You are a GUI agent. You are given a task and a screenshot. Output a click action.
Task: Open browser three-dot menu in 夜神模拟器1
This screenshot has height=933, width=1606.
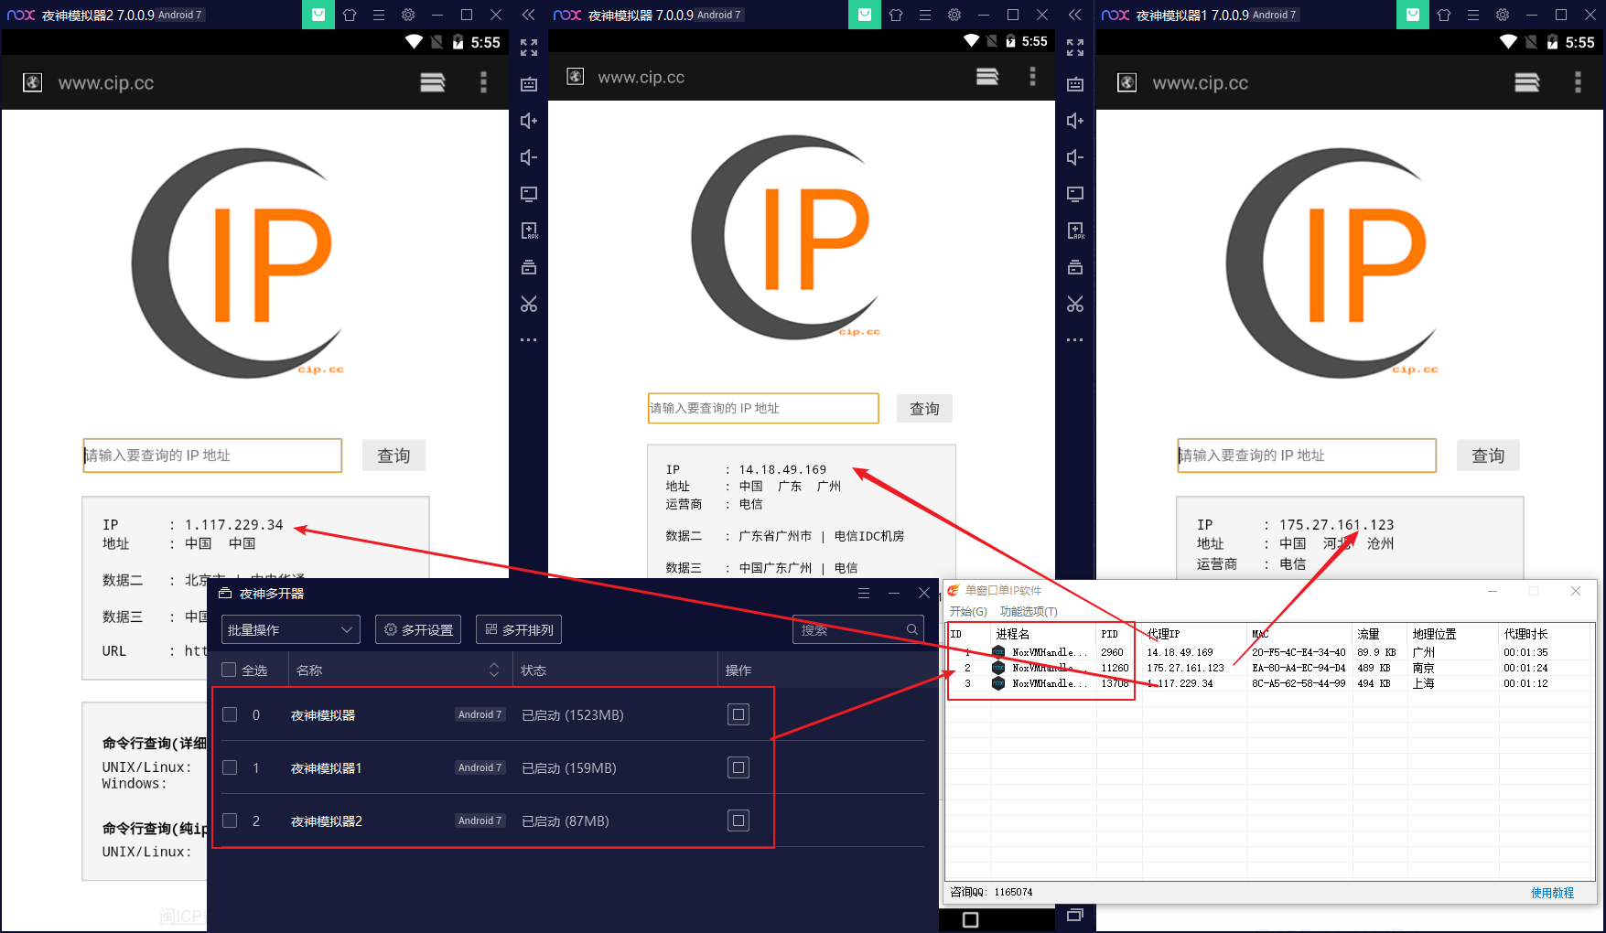(x=1578, y=83)
